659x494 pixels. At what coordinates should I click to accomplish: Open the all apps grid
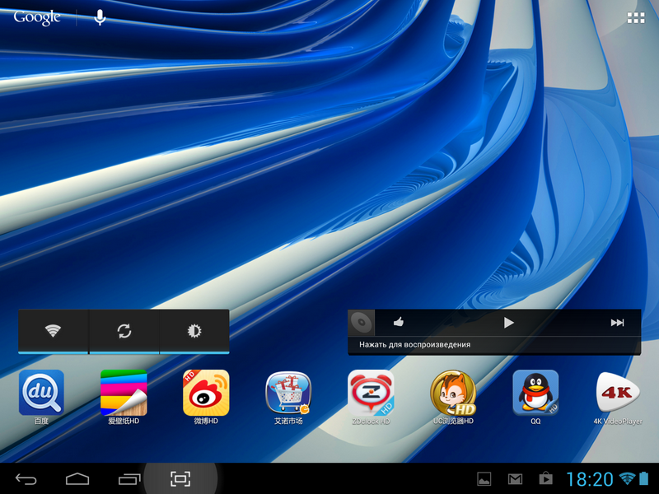point(635,17)
